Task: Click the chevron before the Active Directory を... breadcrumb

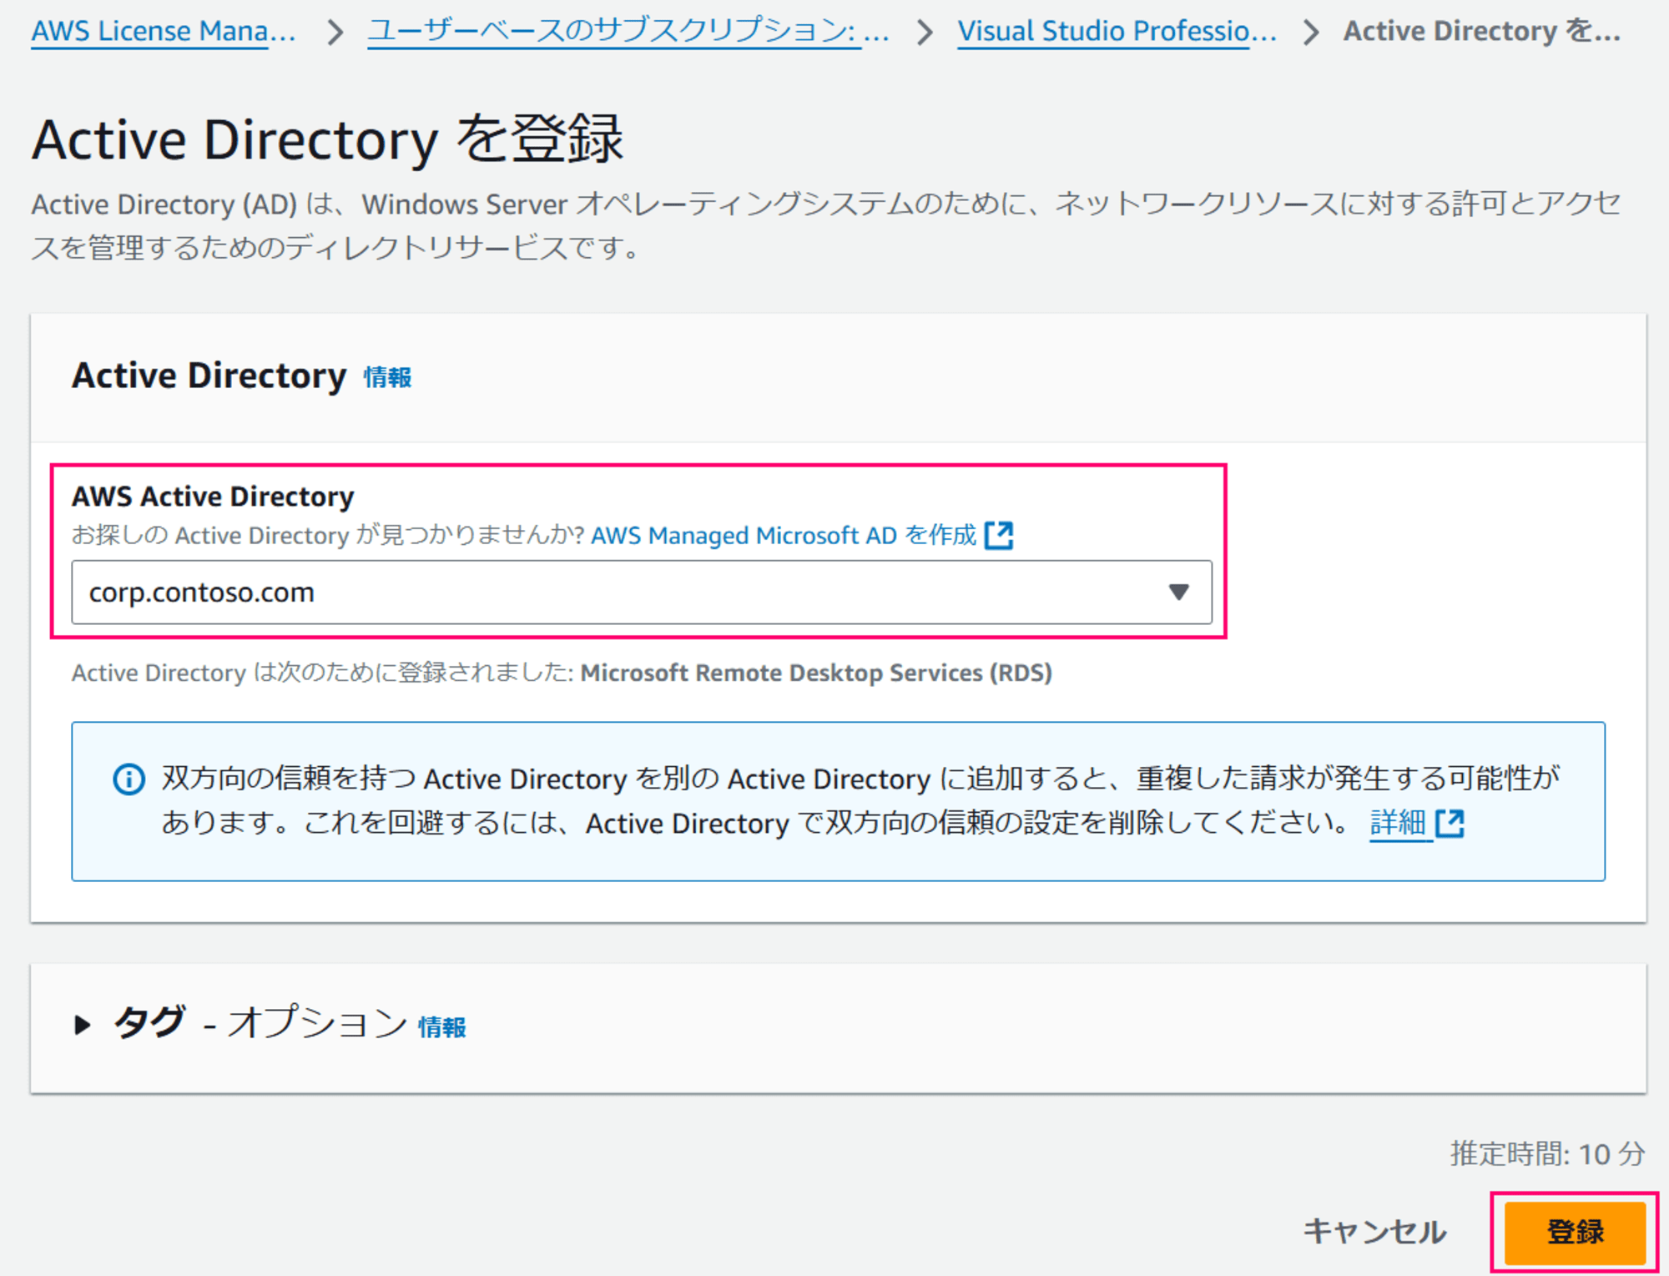Action: [x=1311, y=33]
